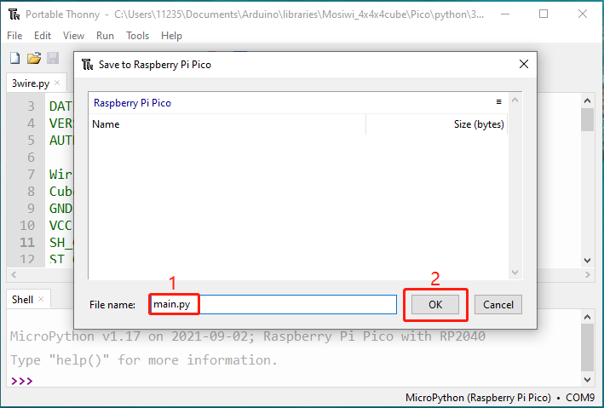Close the Save to Raspberry Pi Pico dialog
Viewport: 604px width, 408px height.
click(x=523, y=64)
